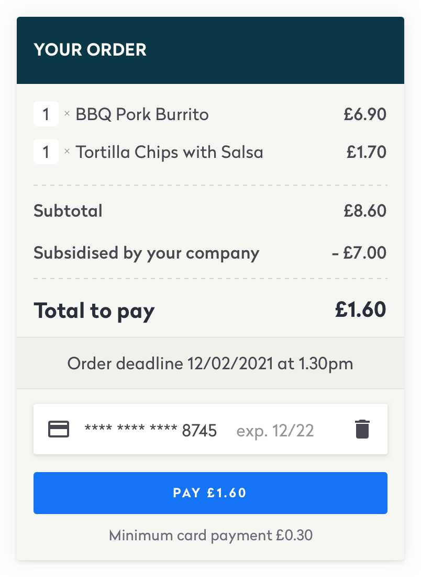Click the Subsidised by your company line

(210, 253)
